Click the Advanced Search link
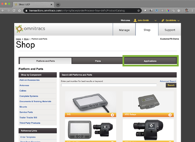Viewport: 195px width, 142px height. [x=168, y=81]
